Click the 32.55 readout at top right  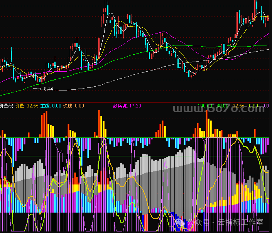pyautogui.click(x=238, y=106)
